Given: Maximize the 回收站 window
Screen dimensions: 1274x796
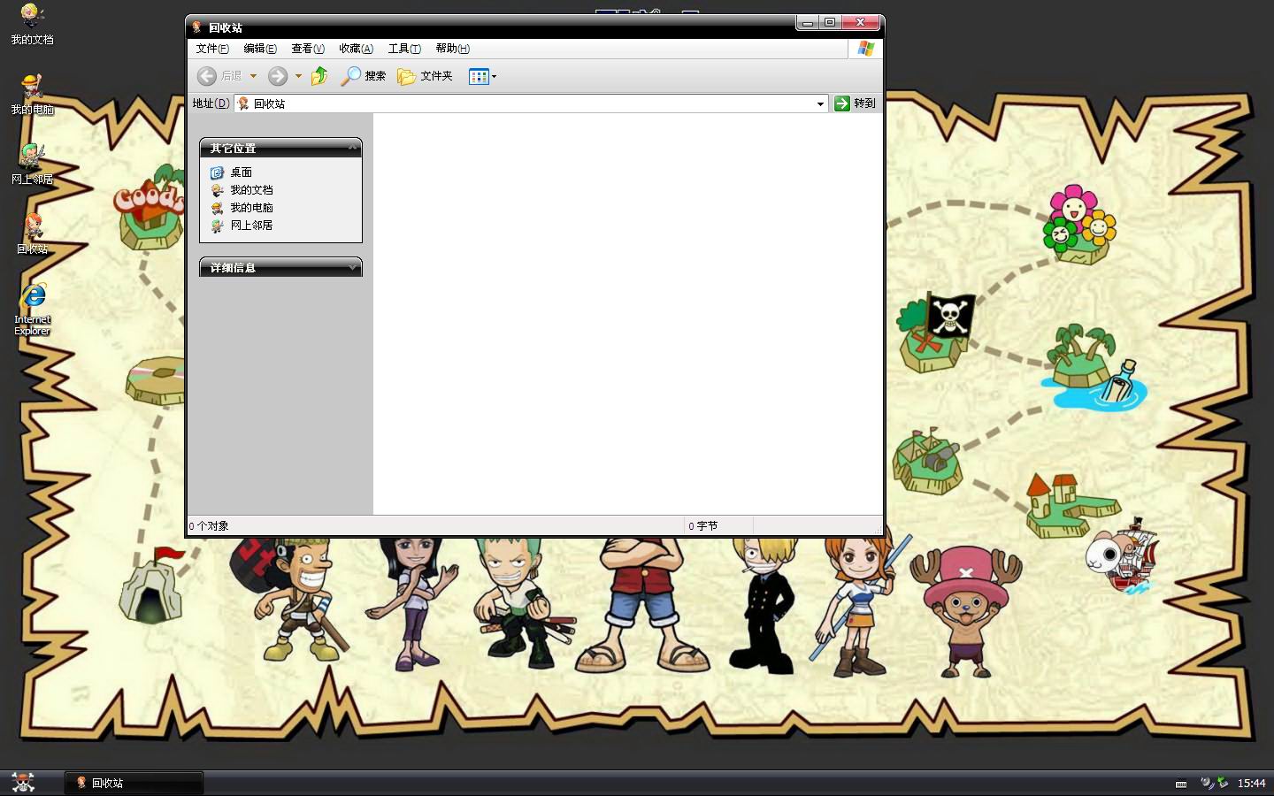Looking at the screenshot, I should coord(830,22).
